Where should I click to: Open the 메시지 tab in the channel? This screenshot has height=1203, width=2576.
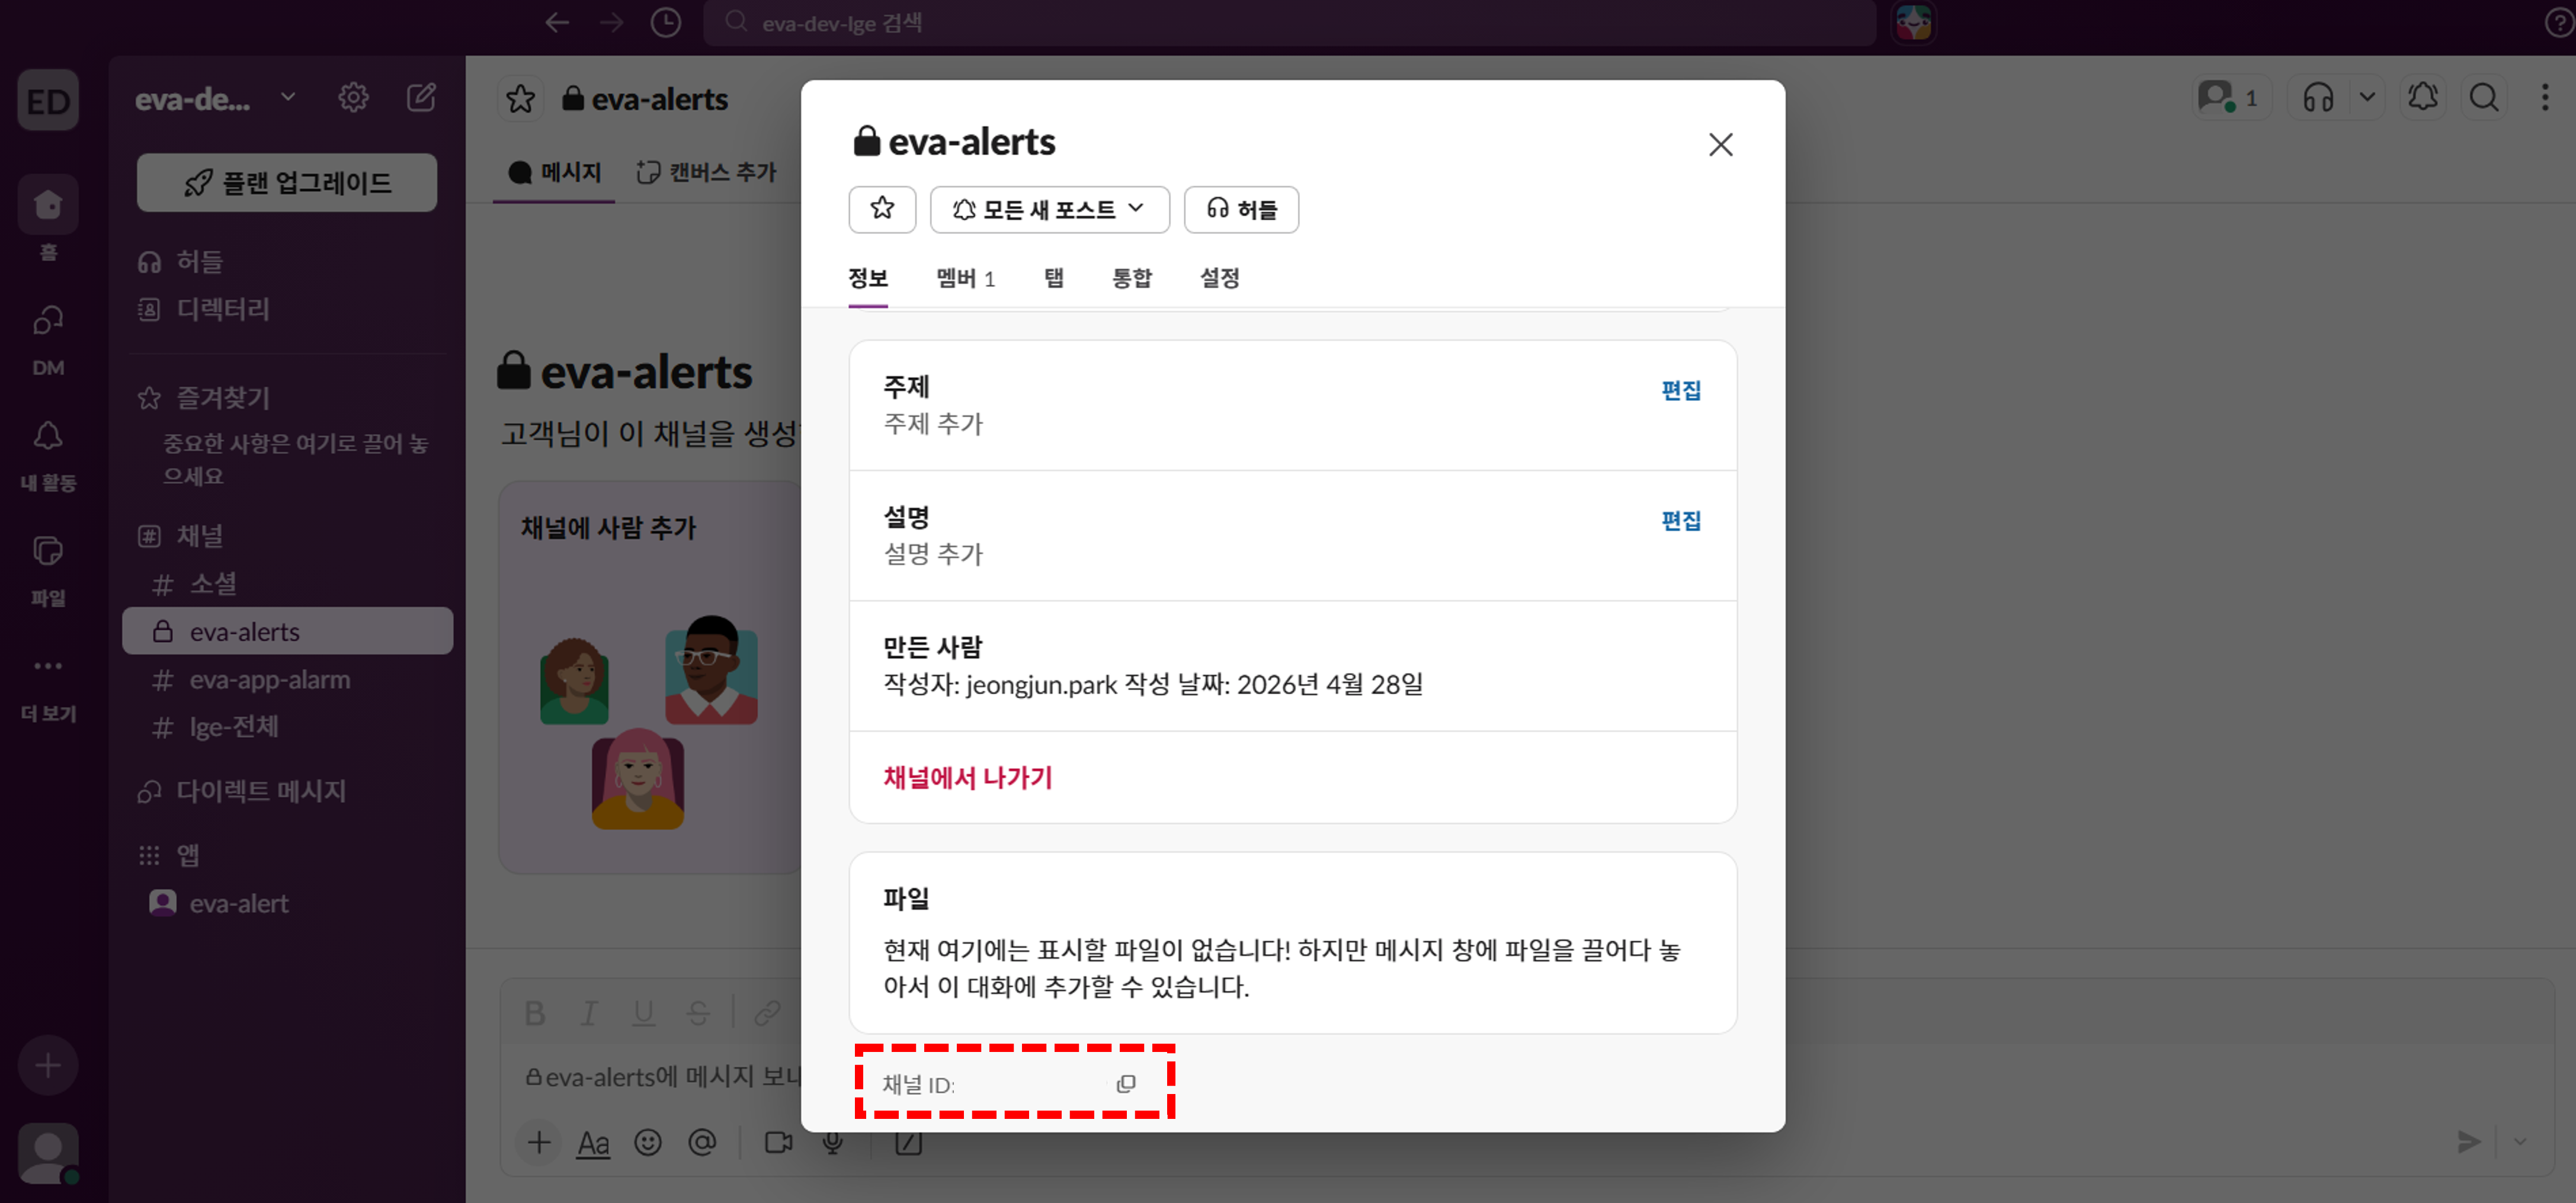pyautogui.click(x=554, y=172)
